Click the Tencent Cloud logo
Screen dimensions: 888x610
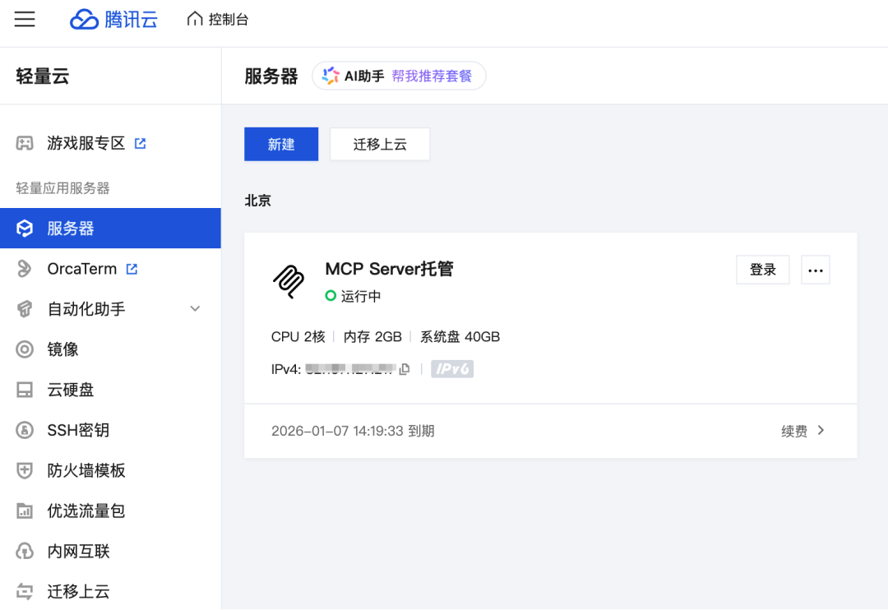pos(113,19)
